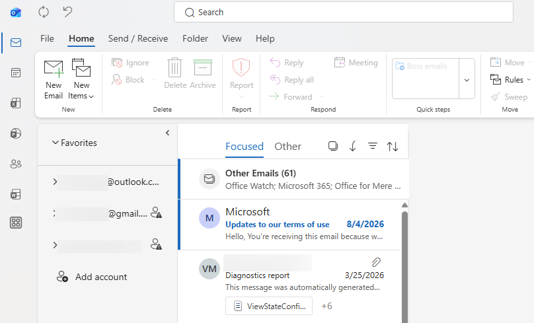Open the Forward options dropdown arrow

[x=321, y=97]
